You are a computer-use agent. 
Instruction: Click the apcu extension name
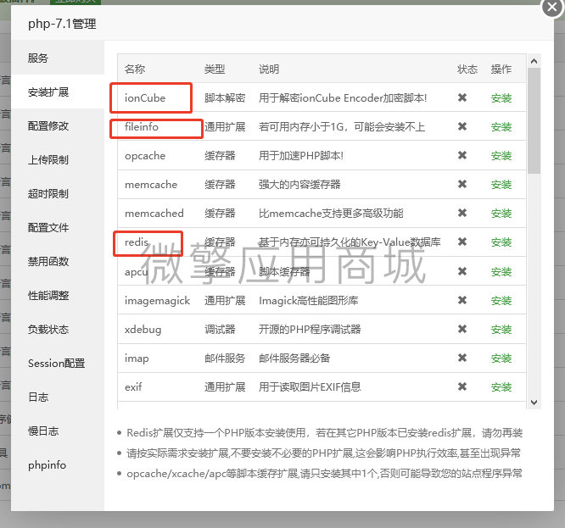coord(137,272)
